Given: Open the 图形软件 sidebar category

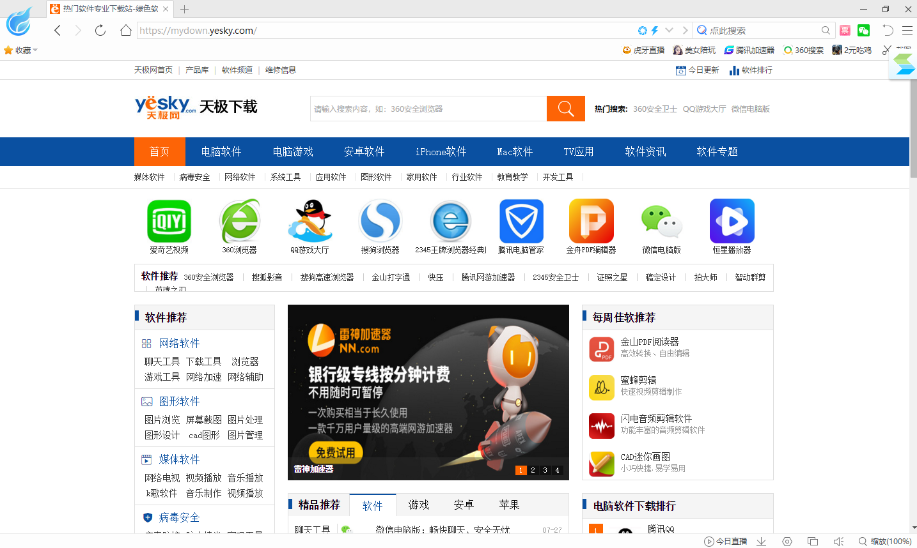Looking at the screenshot, I should pyautogui.click(x=179, y=402).
